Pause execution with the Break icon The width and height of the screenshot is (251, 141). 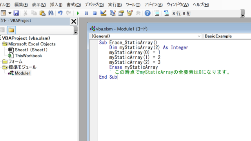[x=86, y=13]
